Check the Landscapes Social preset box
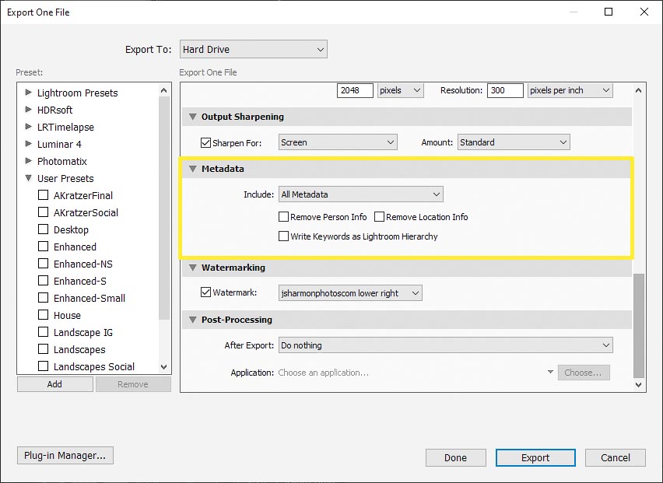This screenshot has height=483, width=663. pyautogui.click(x=43, y=366)
